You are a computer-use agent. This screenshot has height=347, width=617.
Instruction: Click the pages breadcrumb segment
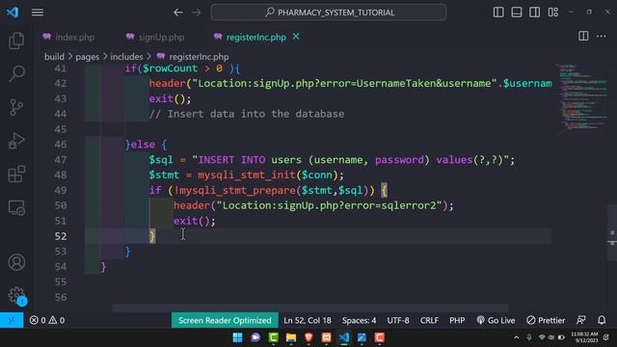87,57
